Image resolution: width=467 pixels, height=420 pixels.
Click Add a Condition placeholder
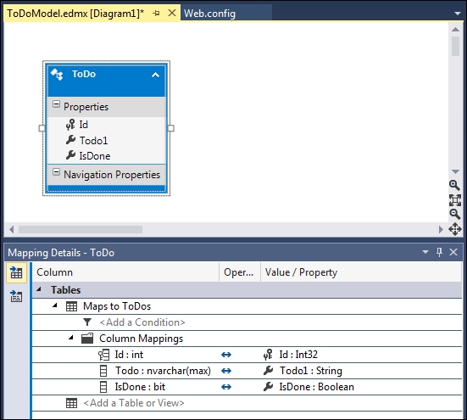click(x=142, y=322)
